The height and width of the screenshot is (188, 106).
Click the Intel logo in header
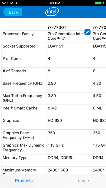[x=52, y=12]
